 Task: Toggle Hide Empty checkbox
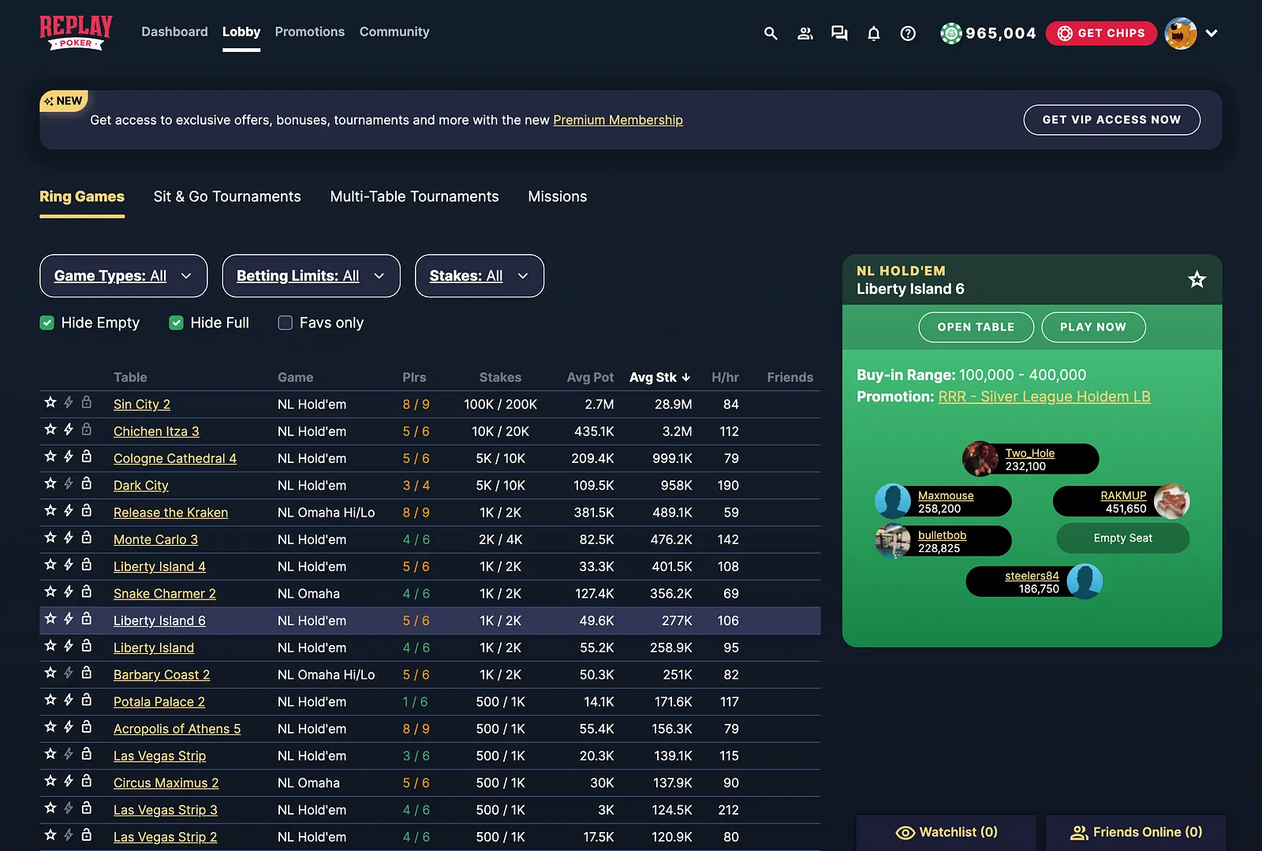point(47,323)
